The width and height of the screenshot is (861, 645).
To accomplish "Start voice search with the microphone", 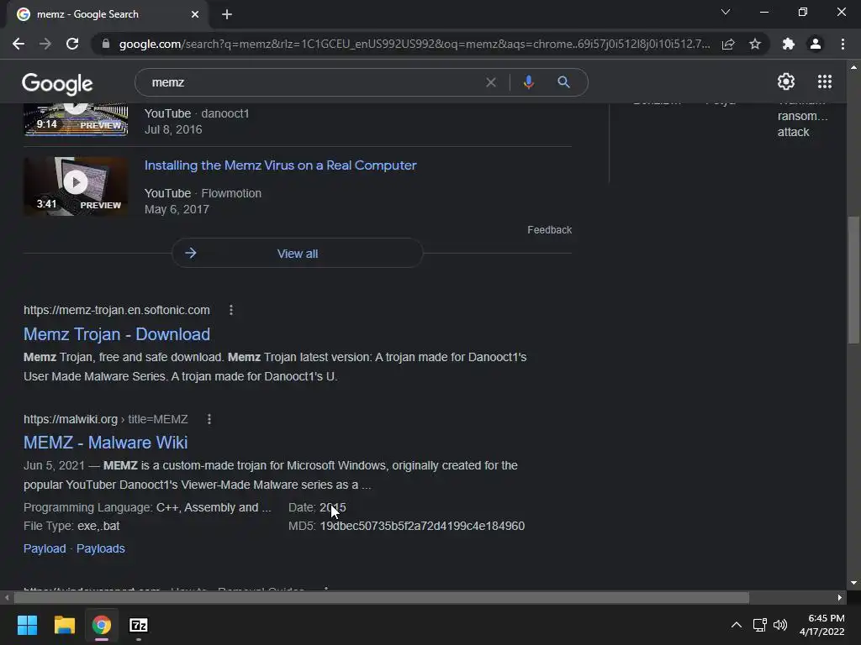I will tap(528, 82).
